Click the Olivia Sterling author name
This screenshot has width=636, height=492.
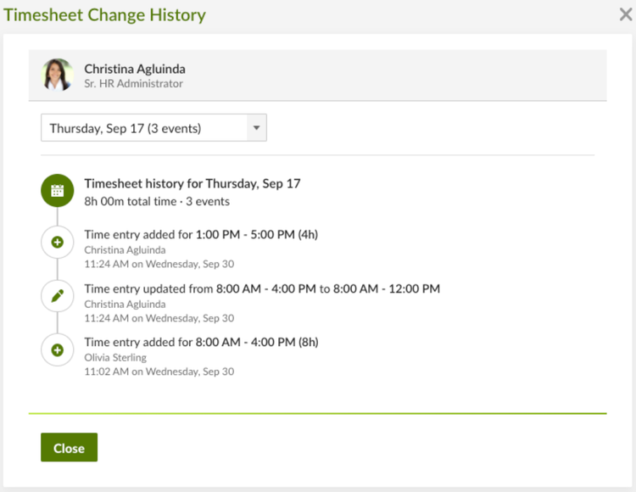click(x=115, y=357)
